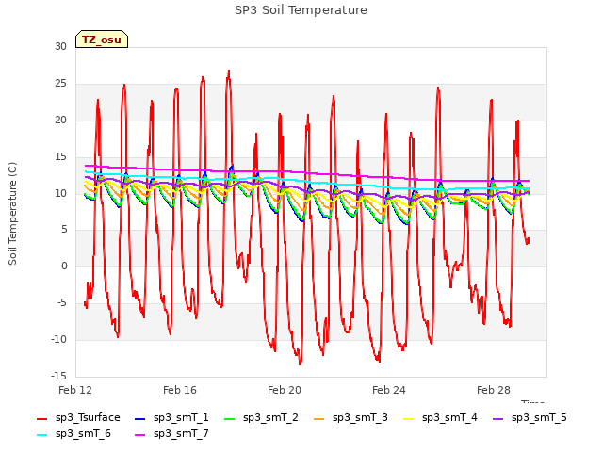Click the purple sp3_smT_5 legend swatch
The width and height of the screenshot is (603, 452).
(498, 418)
